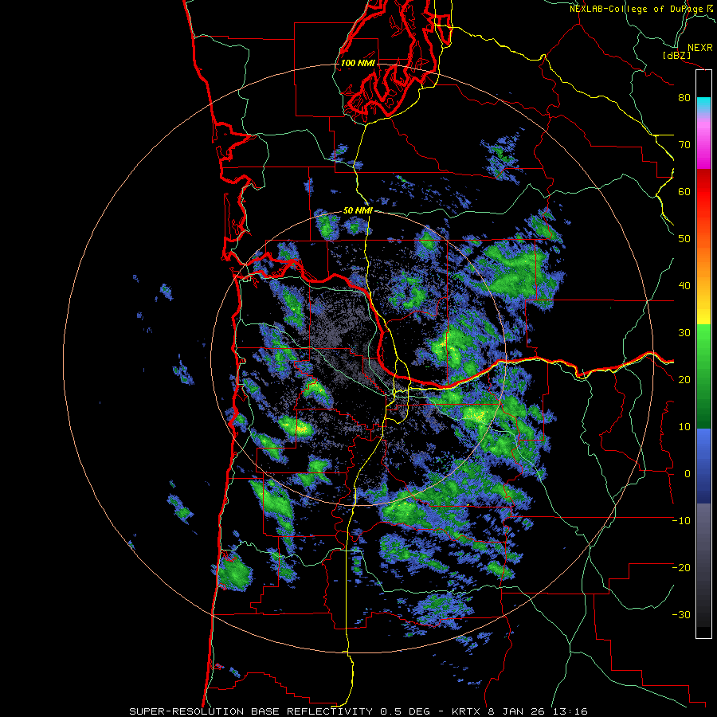Viewport: 717px width, 717px height.
Task: Click the 80 value on the dBZ scale
Action: tap(684, 98)
